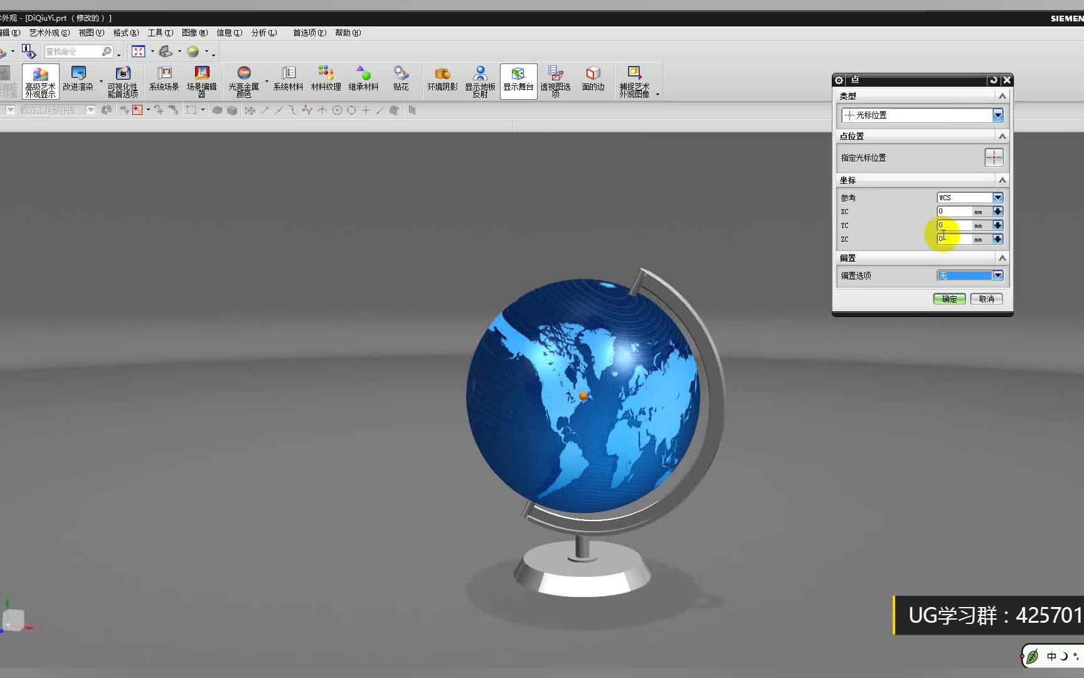Click the orange point on globe
Viewport: 1084px width, 678px height.
pyautogui.click(x=583, y=395)
